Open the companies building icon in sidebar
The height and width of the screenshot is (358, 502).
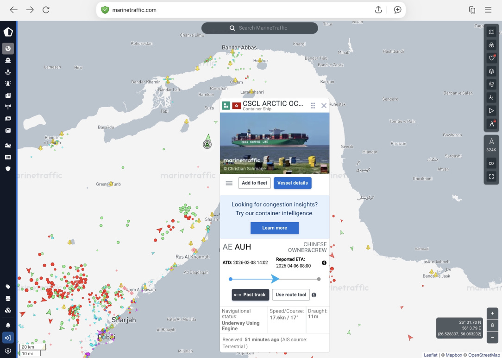pyautogui.click(x=8, y=95)
